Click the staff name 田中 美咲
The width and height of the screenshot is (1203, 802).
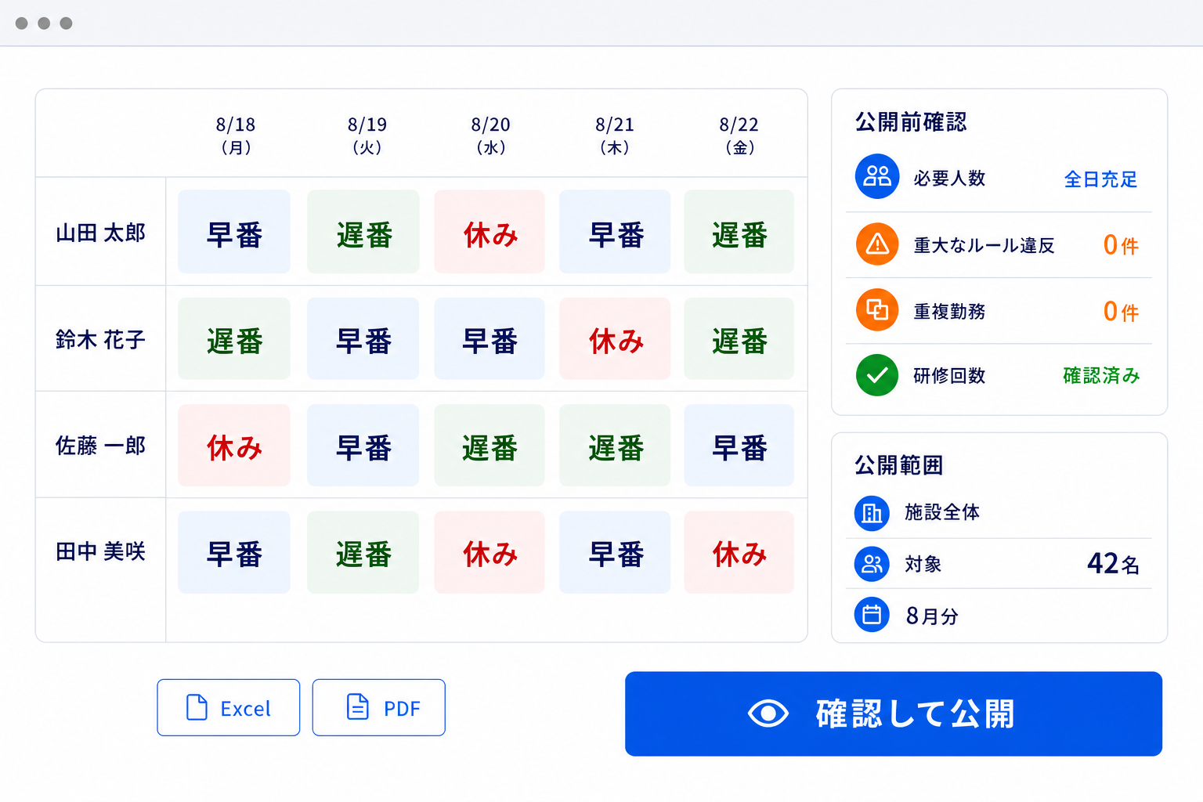[x=100, y=551]
